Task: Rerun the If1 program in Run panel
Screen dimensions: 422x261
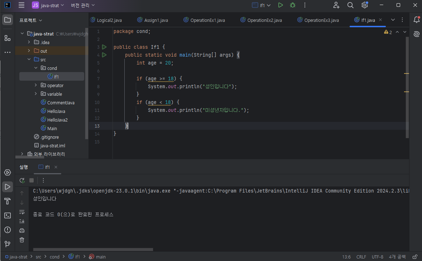Action: [22, 180]
